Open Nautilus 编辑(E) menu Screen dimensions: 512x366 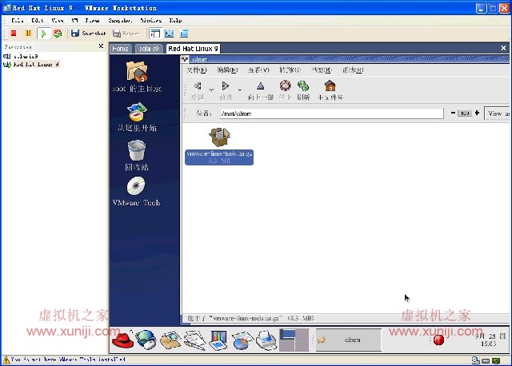point(227,70)
